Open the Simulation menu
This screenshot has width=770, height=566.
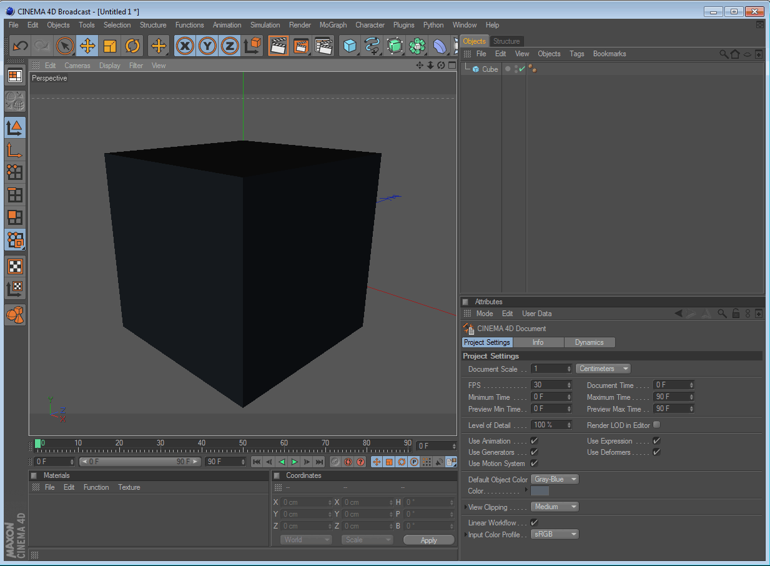(x=265, y=25)
